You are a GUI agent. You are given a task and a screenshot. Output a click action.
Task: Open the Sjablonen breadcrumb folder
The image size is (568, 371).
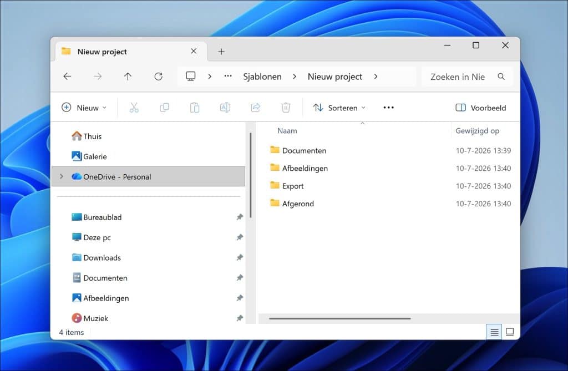(262, 77)
